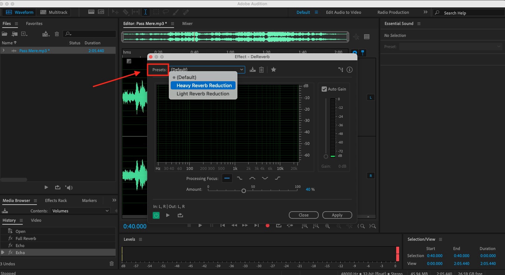Switch to the Effects Rack tab
505x275 pixels.
point(56,200)
